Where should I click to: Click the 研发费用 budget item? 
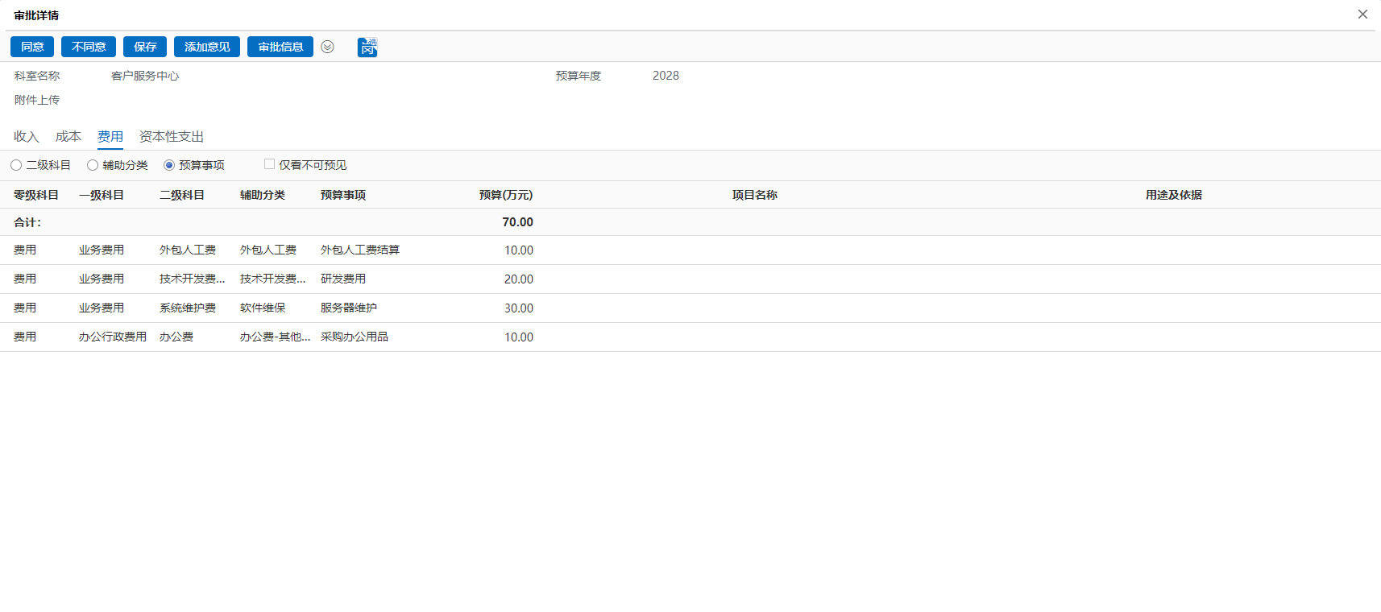click(x=343, y=279)
